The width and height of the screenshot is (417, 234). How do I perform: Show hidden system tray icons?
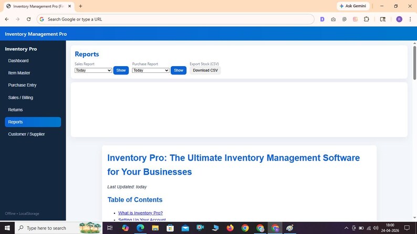pos(346,228)
